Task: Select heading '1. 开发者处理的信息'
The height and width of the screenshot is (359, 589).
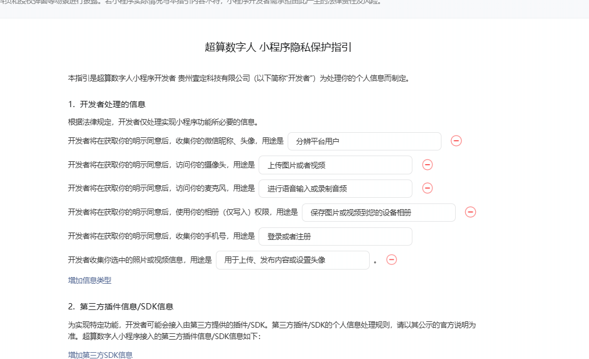Action: click(x=107, y=104)
